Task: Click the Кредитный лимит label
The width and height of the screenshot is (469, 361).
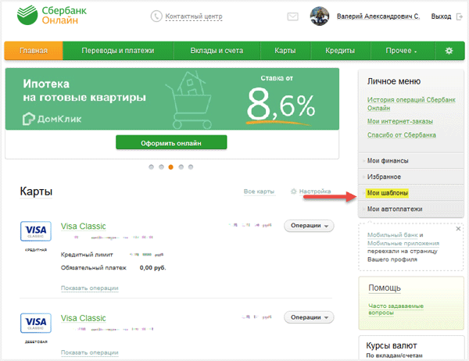Action: [x=87, y=255]
